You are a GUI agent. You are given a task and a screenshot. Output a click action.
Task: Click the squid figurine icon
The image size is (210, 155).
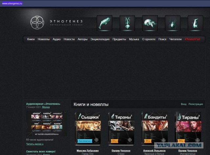tap(127, 23)
